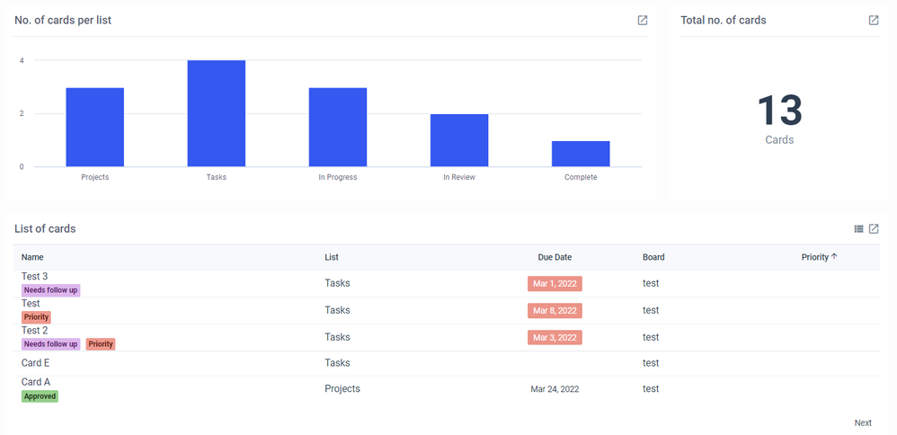
Task: Click the 'Complete' axis label
Action: (x=581, y=177)
